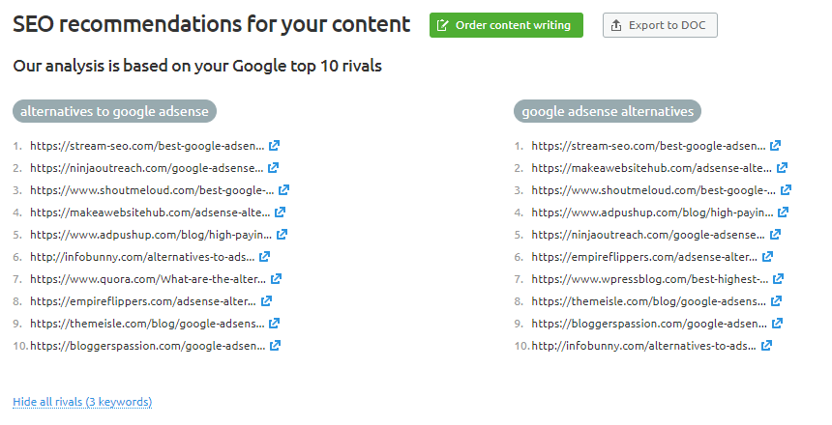The width and height of the screenshot is (832, 425).
Task: Open external link icon for wpressblog.com
Action: [778, 278]
